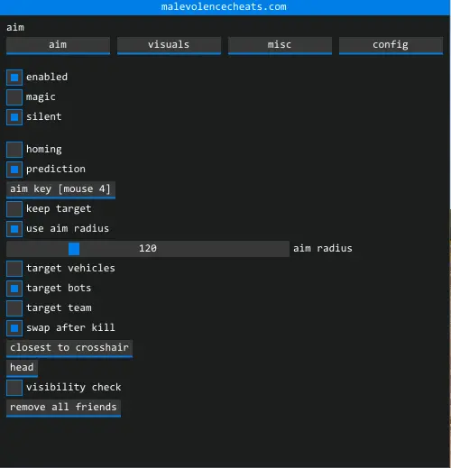Go to the misc tab

(x=280, y=45)
